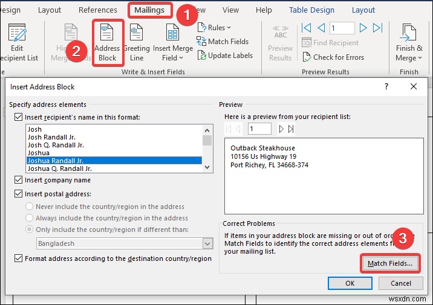Image resolution: width=433 pixels, height=305 pixels.
Task: Select name format 'Joshua Randall Jr.'
Action: coord(114,161)
